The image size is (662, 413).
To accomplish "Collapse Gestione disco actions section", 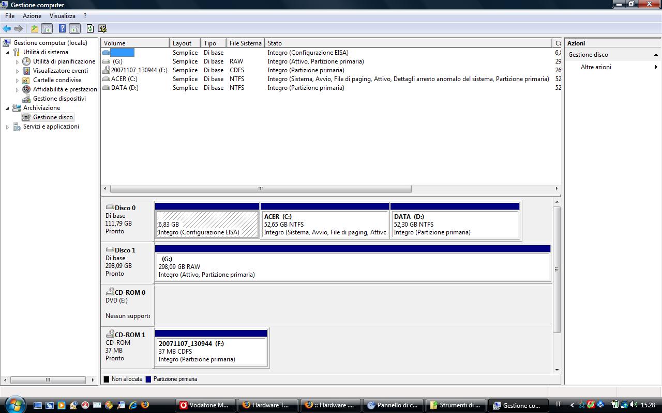I will tap(656, 55).
